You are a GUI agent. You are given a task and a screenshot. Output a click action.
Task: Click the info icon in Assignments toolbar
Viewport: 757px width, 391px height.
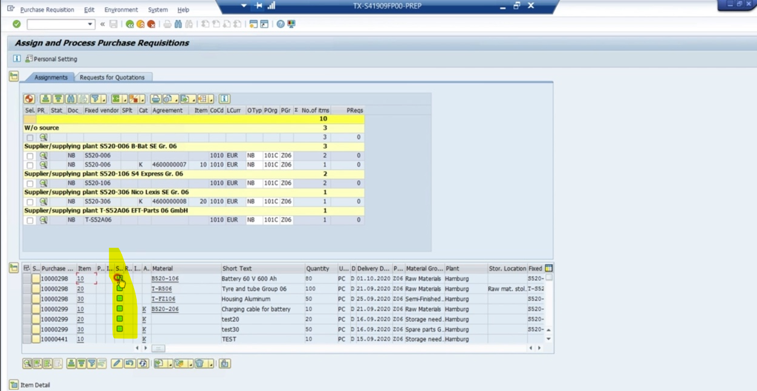point(224,99)
